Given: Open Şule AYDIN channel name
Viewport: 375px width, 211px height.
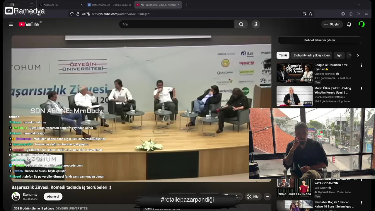Looking at the screenshot, I should tap(321, 188).
